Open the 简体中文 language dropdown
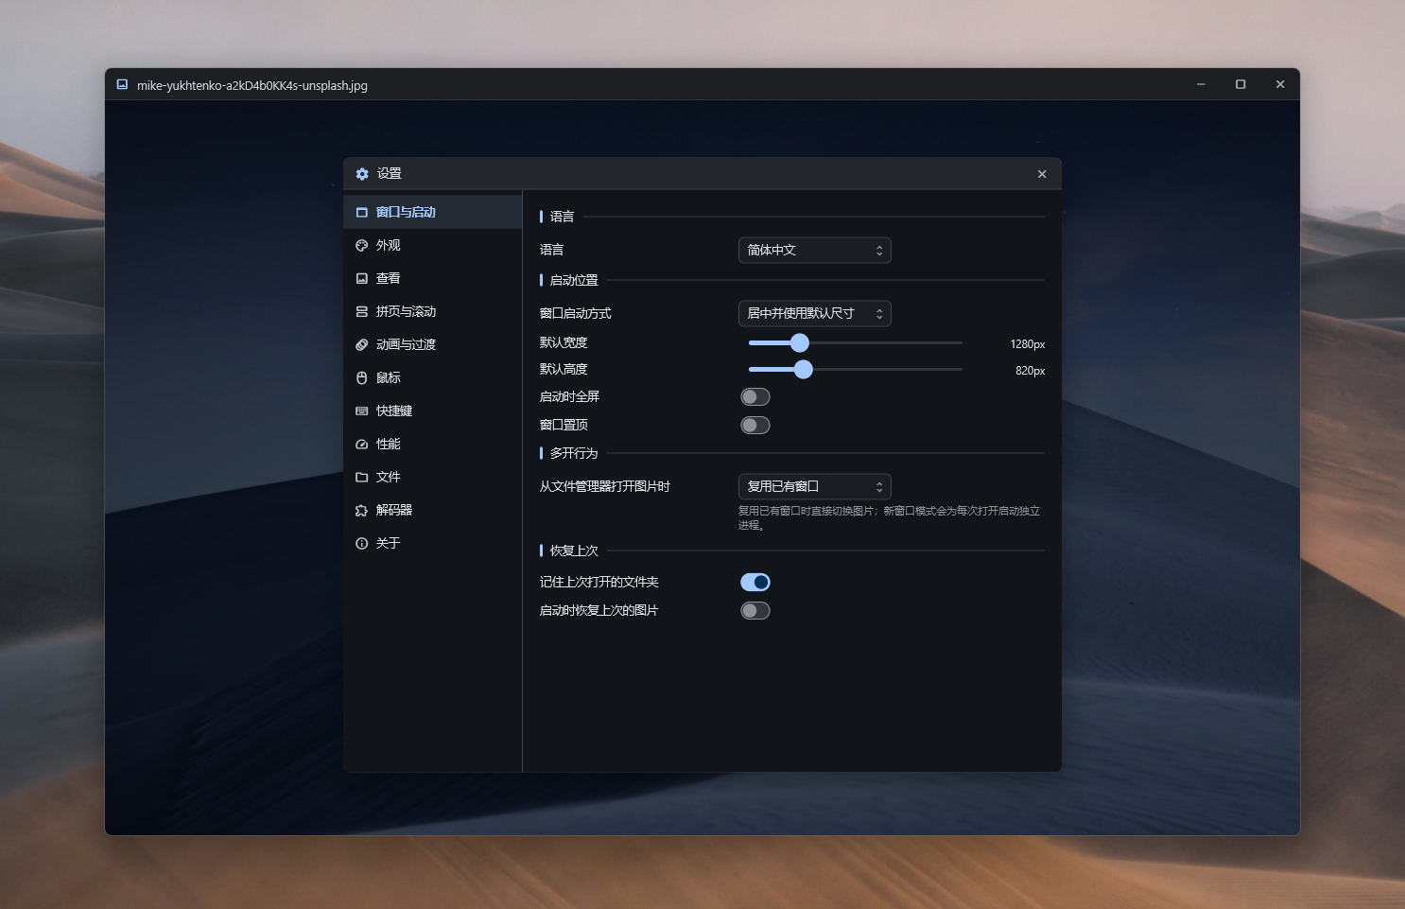This screenshot has width=1405, height=909. click(x=814, y=250)
